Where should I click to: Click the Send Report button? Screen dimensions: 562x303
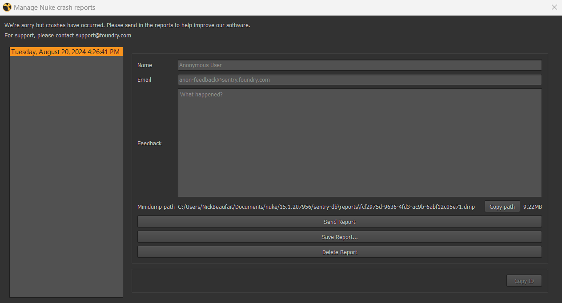pos(339,222)
